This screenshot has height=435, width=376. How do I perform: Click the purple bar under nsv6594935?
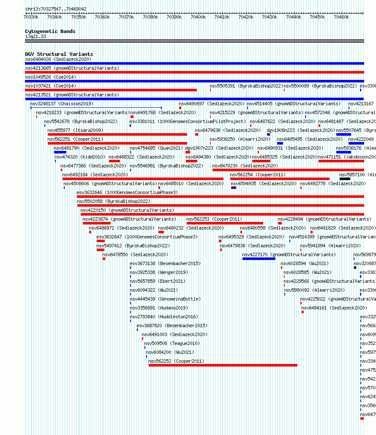(234, 188)
